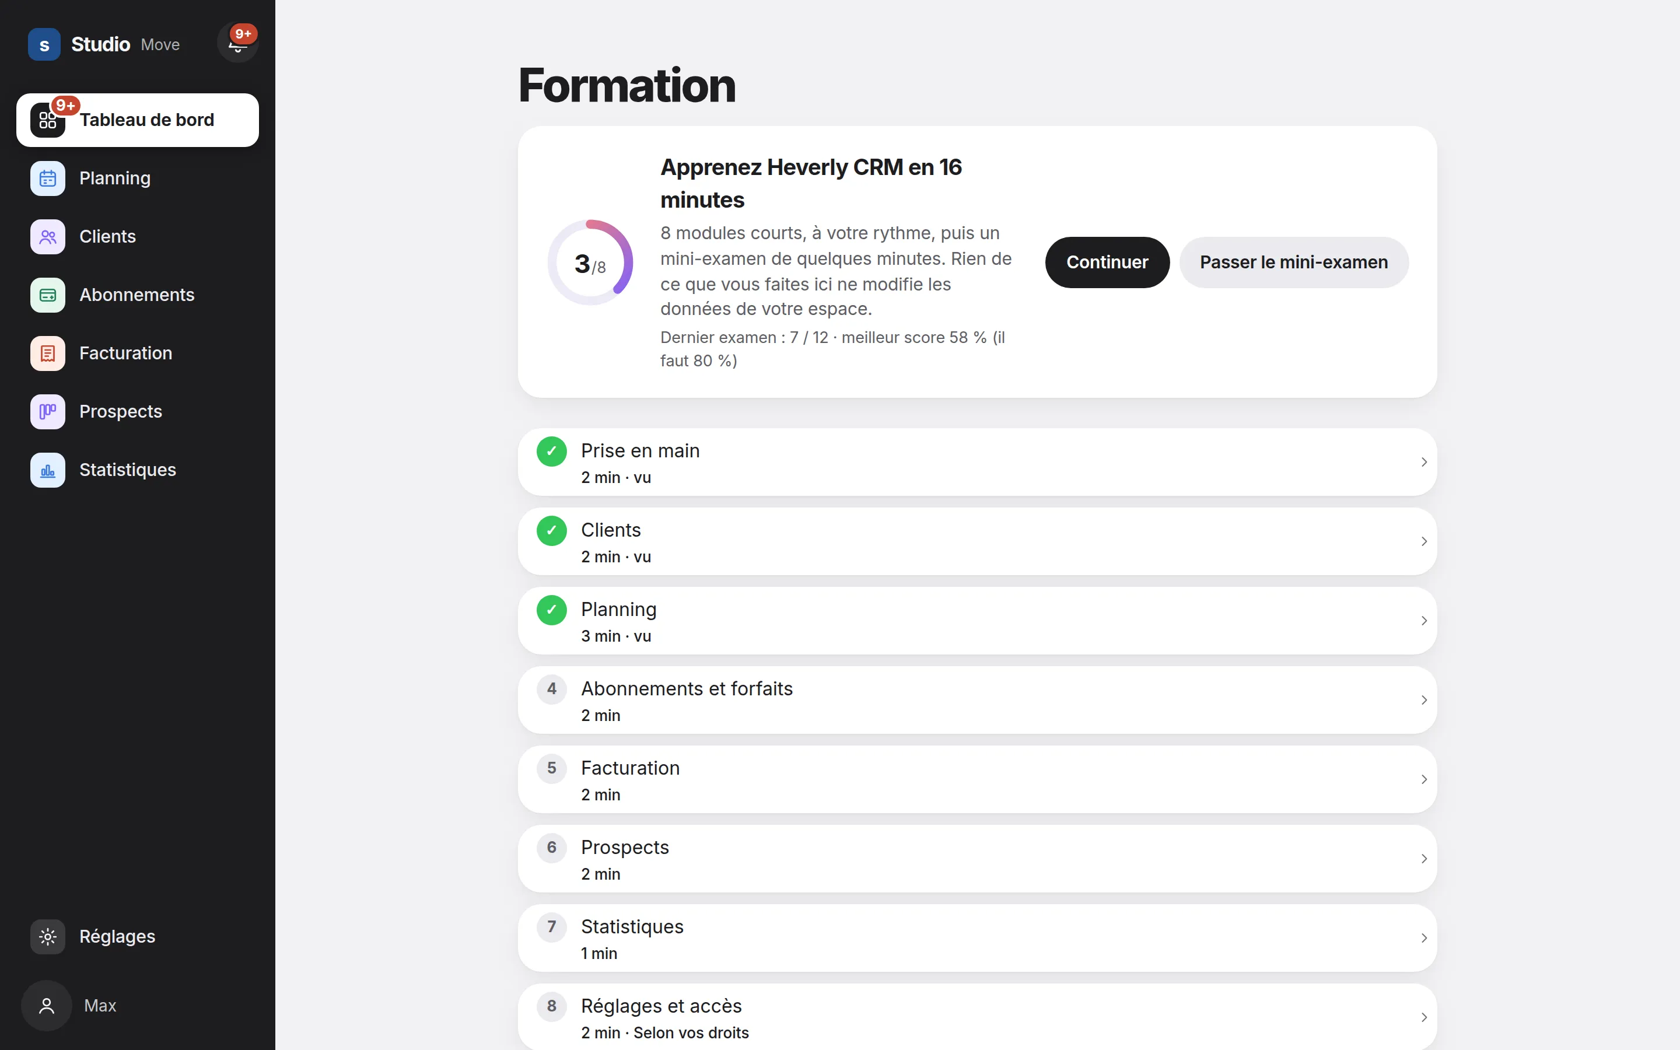Click the Facturation receipt icon

pos(48,353)
